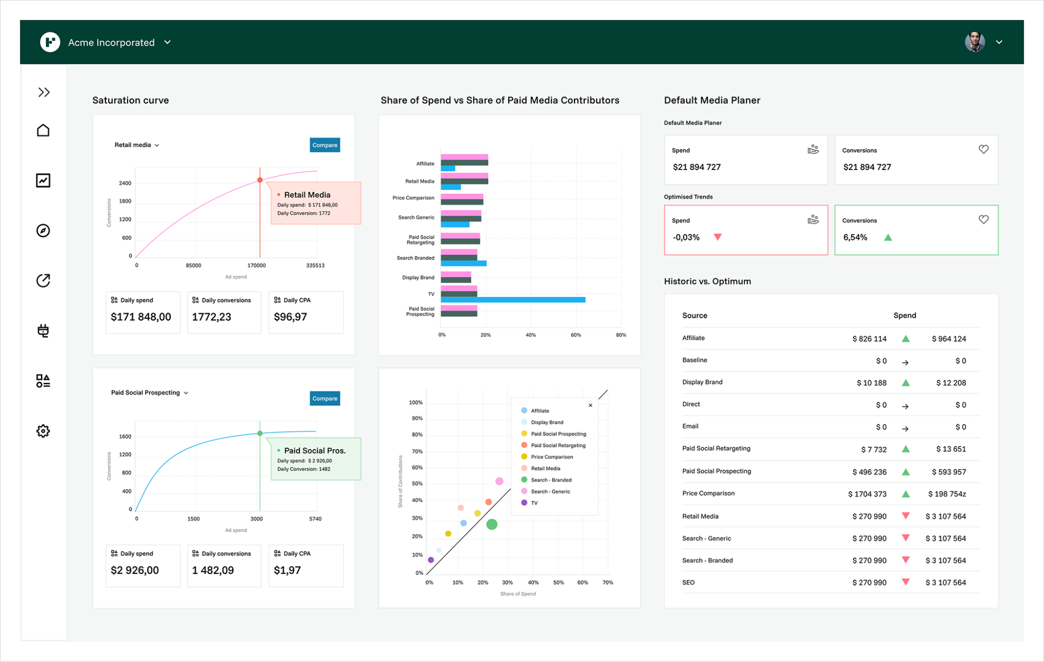Click the hand-with-coins icon on the Spend card
1044x662 pixels.
(x=813, y=149)
